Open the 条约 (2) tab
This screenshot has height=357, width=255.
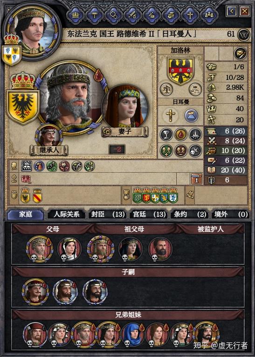[190, 214]
